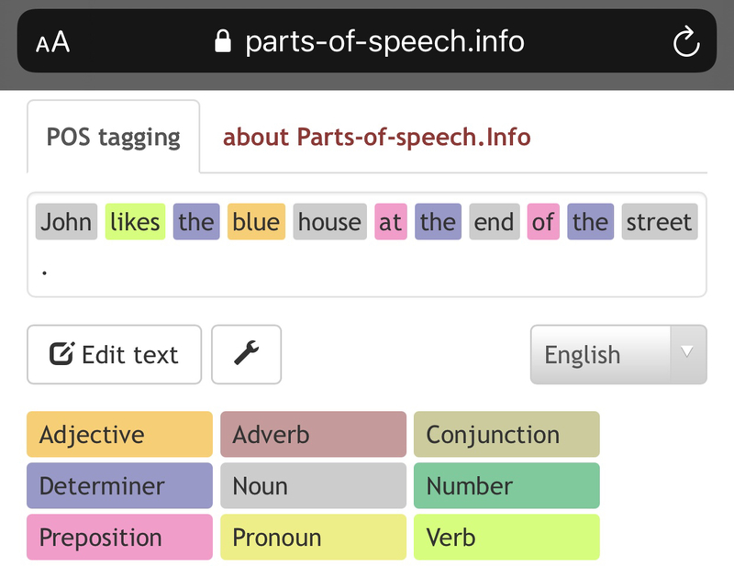Click the Preposition legend label
The height and width of the screenshot is (566, 734).
pyautogui.click(x=119, y=538)
